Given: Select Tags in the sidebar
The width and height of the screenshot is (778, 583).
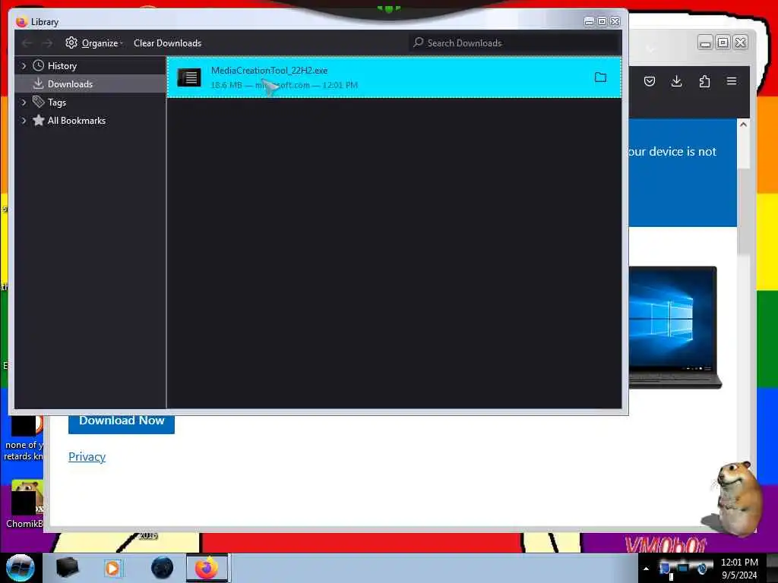Looking at the screenshot, I should pyautogui.click(x=56, y=102).
